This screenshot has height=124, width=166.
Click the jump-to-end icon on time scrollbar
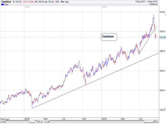point(155,121)
